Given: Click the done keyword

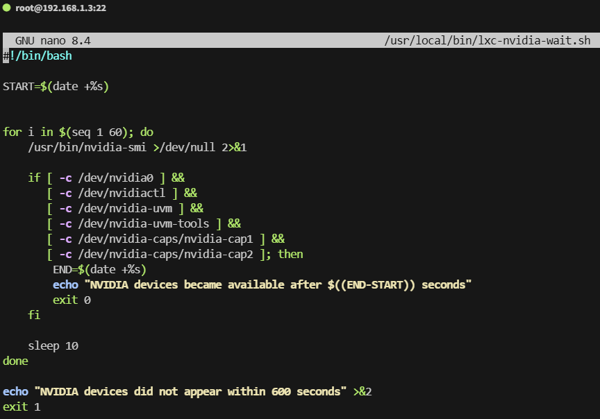Looking at the screenshot, I should coord(15,361).
